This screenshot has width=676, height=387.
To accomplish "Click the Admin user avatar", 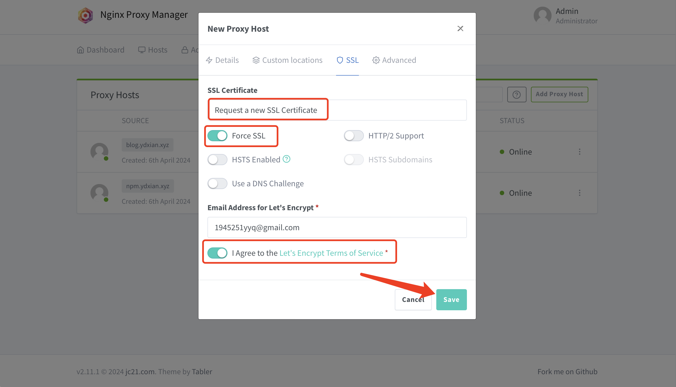I will click(x=542, y=16).
